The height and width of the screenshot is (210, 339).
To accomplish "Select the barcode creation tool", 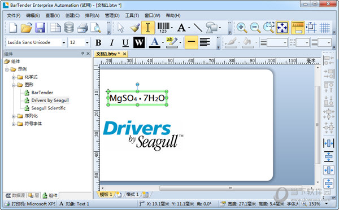I will coord(163,28).
